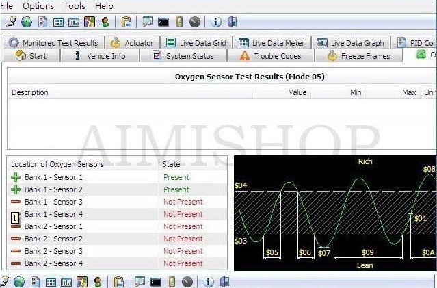The height and width of the screenshot is (288, 437).
Task: Click the connect cable icon in the upper toolbar
Action: [10, 22]
